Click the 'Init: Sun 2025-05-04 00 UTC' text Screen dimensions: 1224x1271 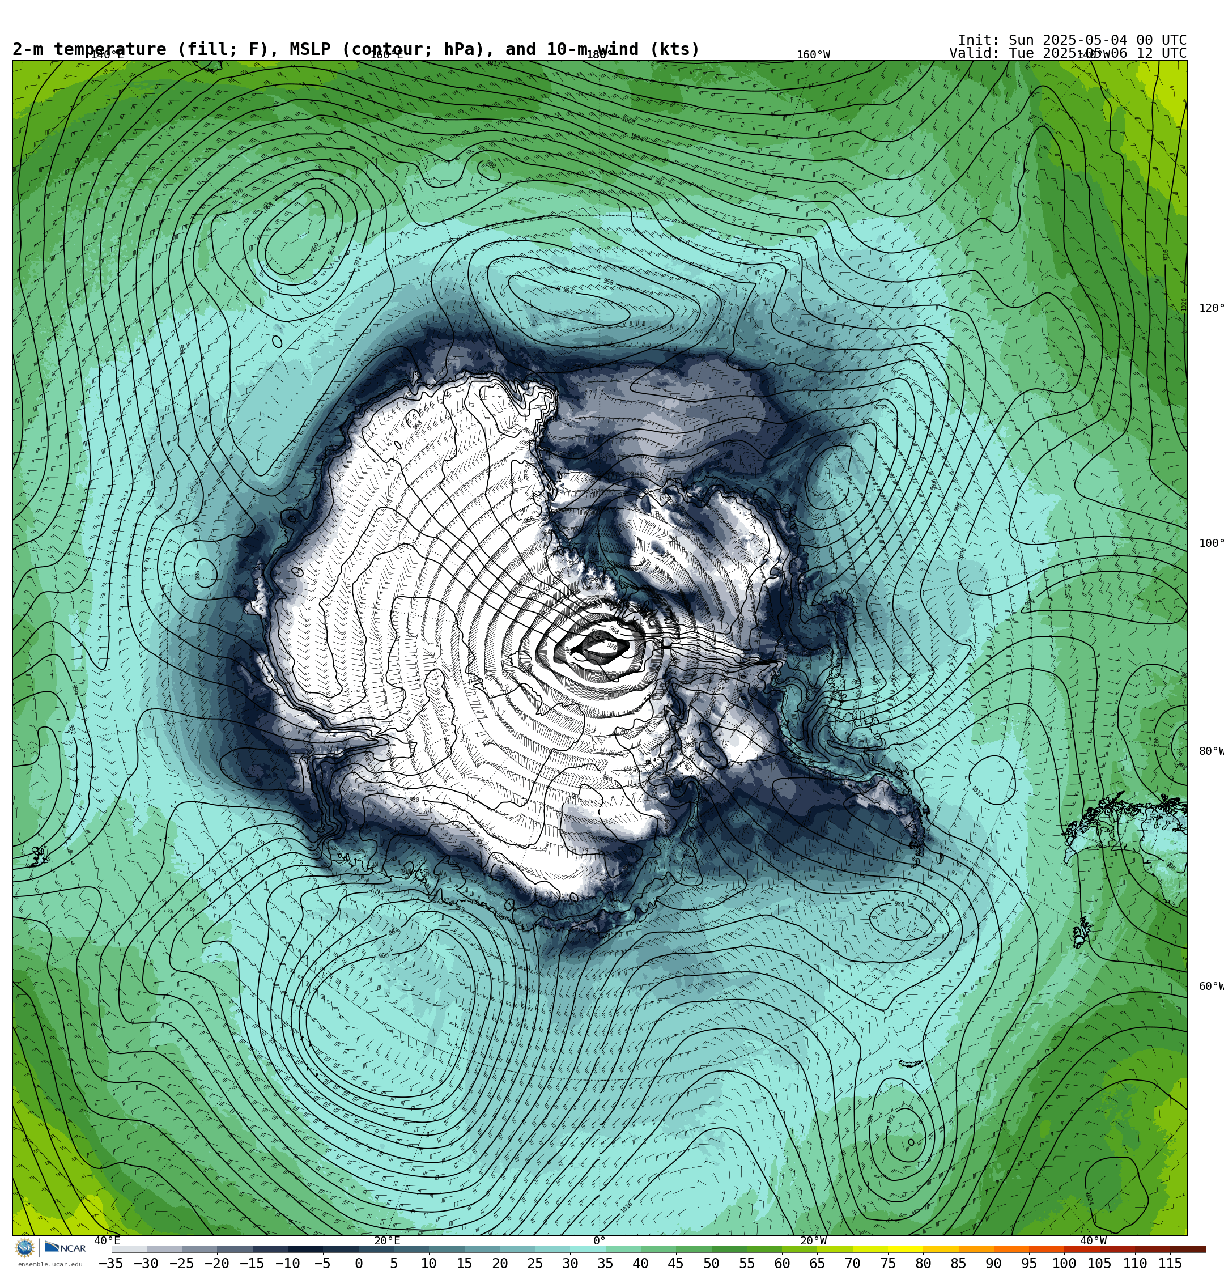click(1072, 40)
